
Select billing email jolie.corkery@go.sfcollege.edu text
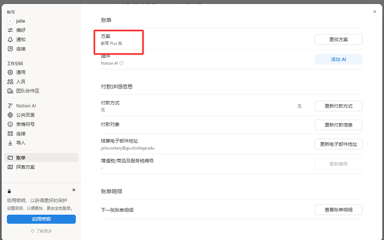click(127, 148)
